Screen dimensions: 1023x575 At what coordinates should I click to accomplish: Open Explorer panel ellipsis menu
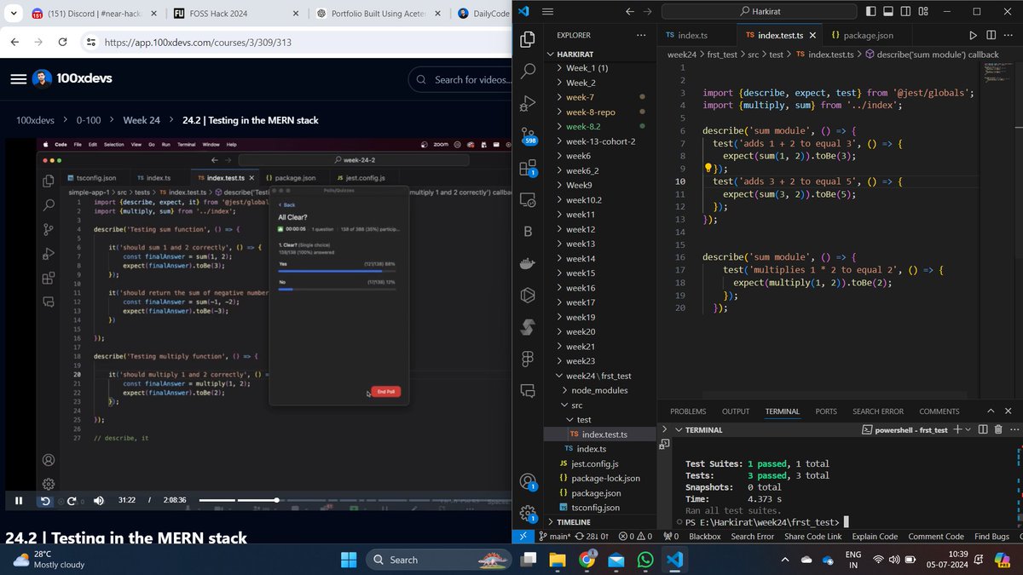641,35
